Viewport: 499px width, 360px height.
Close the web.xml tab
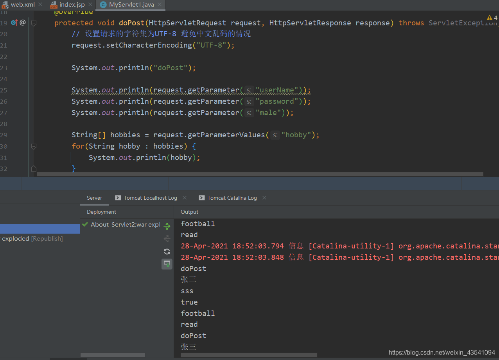click(40, 5)
